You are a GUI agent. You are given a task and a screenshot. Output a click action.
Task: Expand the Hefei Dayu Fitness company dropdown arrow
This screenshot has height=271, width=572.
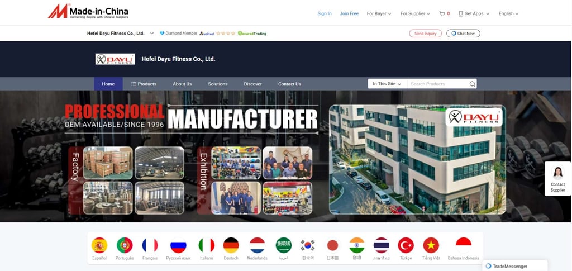pos(152,33)
